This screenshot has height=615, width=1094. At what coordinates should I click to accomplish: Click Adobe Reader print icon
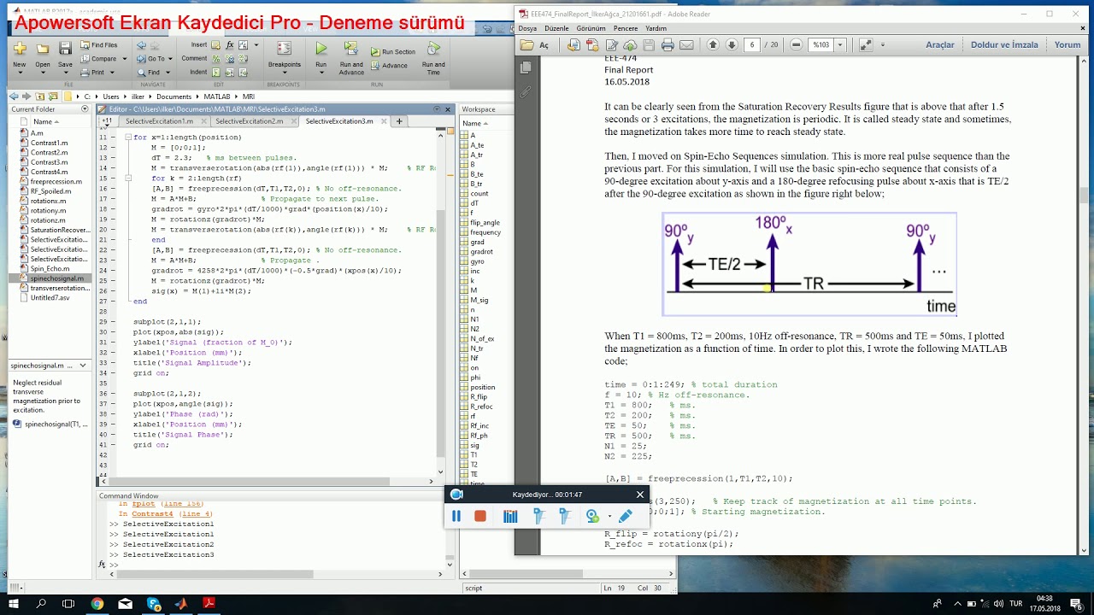[x=668, y=45]
